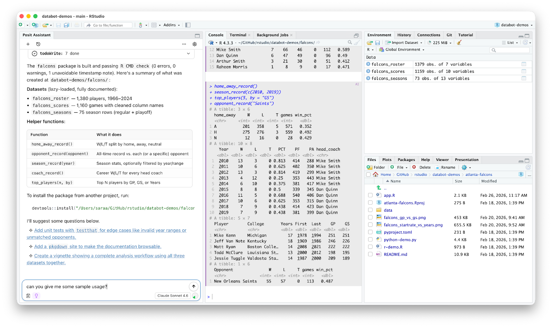Refresh the Files pane listing
Image resolution: width=552 pixels, height=327 pixels.
pos(528,167)
